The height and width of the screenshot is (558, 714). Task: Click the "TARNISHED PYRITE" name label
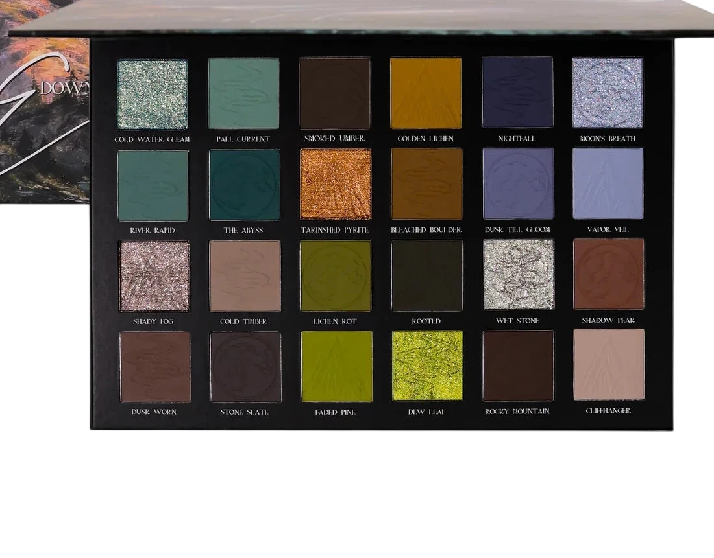(x=335, y=230)
